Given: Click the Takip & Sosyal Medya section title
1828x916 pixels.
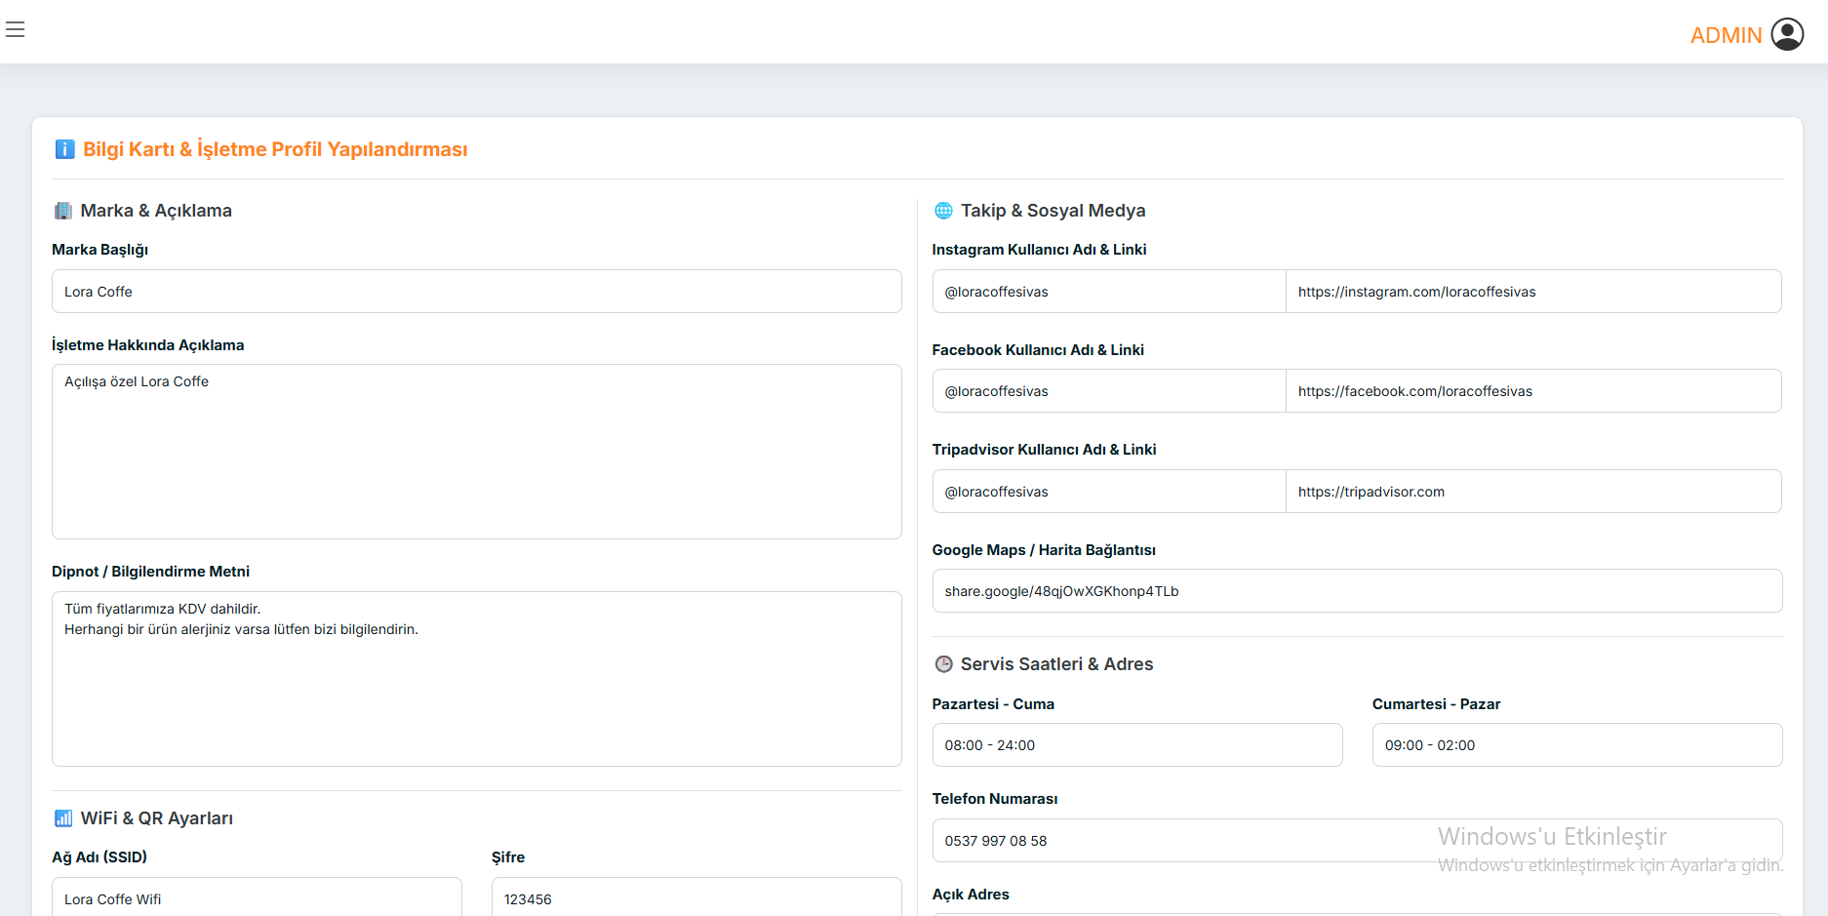Looking at the screenshot, I should 1053,211.
